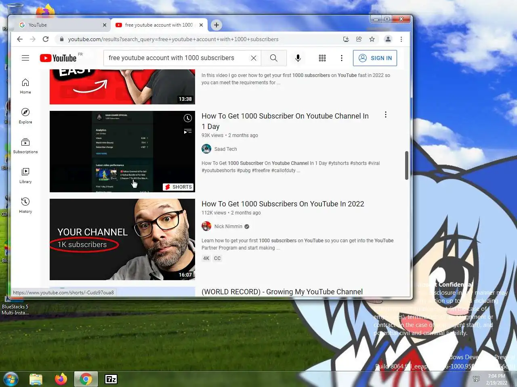Close the first YouTube tab
This screenshot has width=517, height=387.
click(x=105, y=25)
